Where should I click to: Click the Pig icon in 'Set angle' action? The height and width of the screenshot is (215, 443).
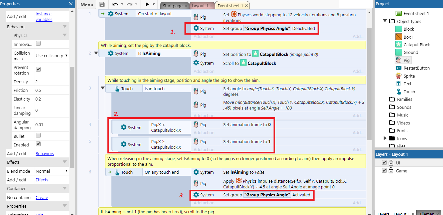pyautogui.click(x=196, y=91)
